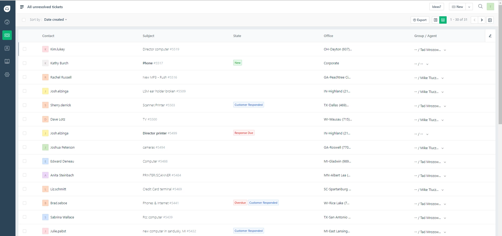Open the user profile avatar
Viewport: 502px width, 236px height.
click(490, 7)
